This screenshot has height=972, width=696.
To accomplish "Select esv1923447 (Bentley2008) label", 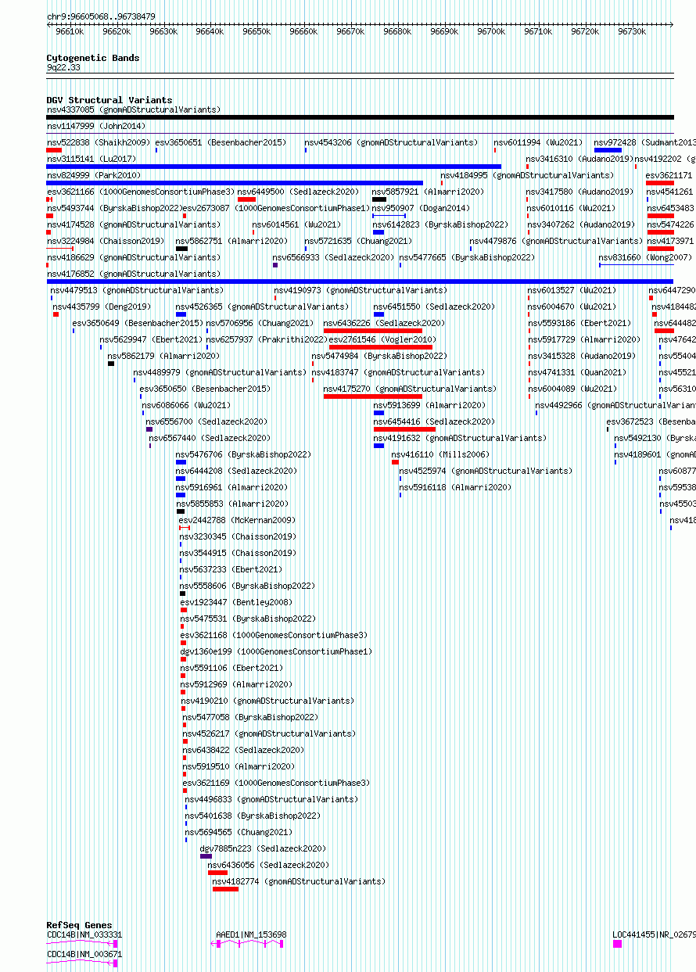I will click(236, 602).
